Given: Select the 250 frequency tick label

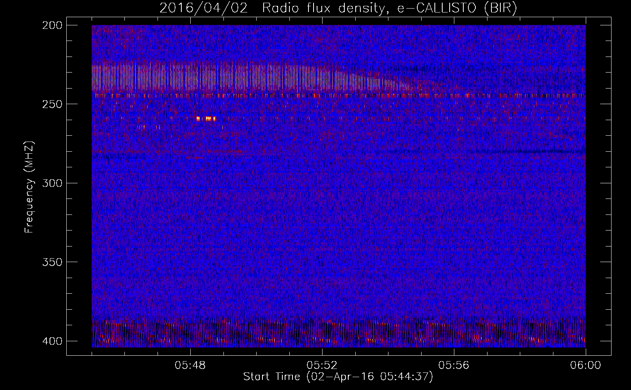Looking at the screenshot, I should point(51,104).
